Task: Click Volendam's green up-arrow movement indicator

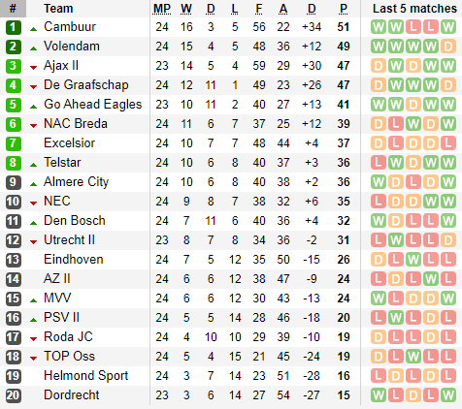Action: (x=33, y=48)
